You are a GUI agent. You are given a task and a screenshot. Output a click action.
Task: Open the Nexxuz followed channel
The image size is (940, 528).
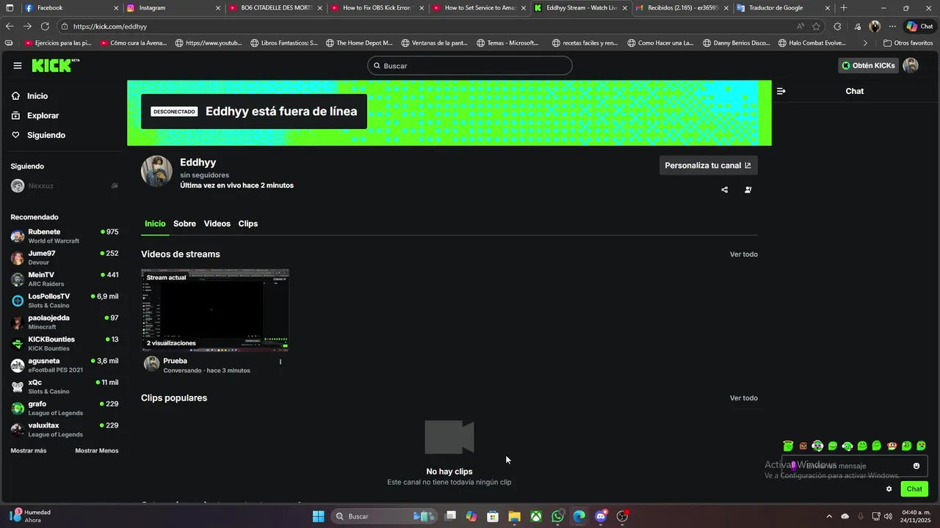pyautogui.click(x=65, y=186)
